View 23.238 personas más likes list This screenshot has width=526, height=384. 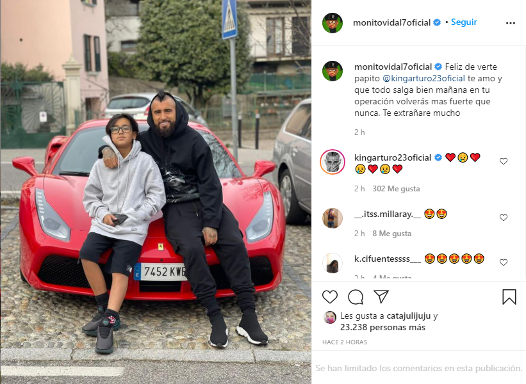[382, 328]
